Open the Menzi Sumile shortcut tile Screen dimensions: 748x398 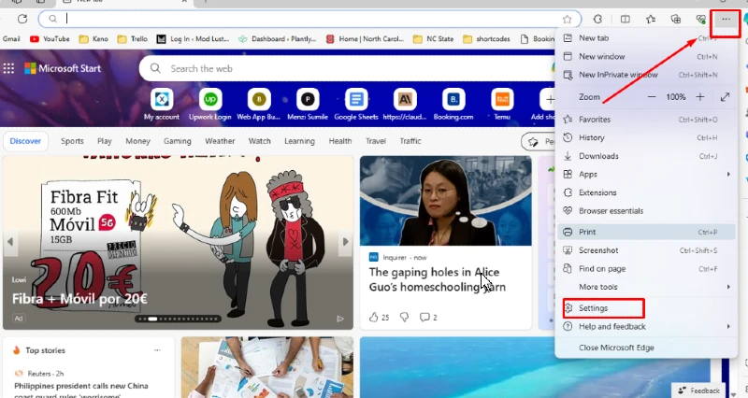coord(308,105)
